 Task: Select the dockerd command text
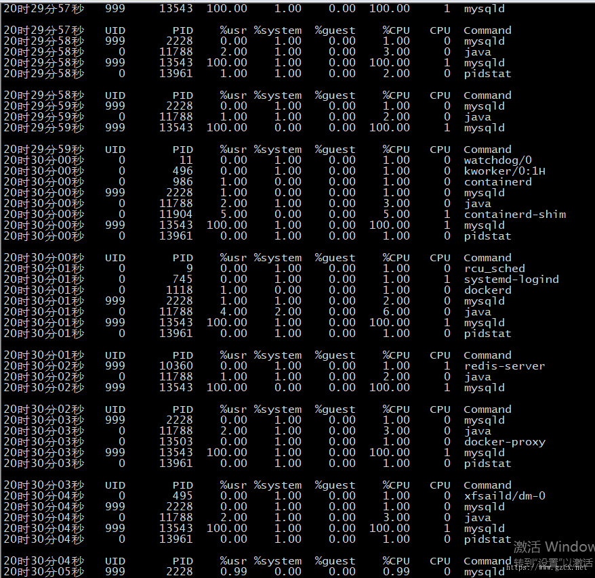pos(487,290)
